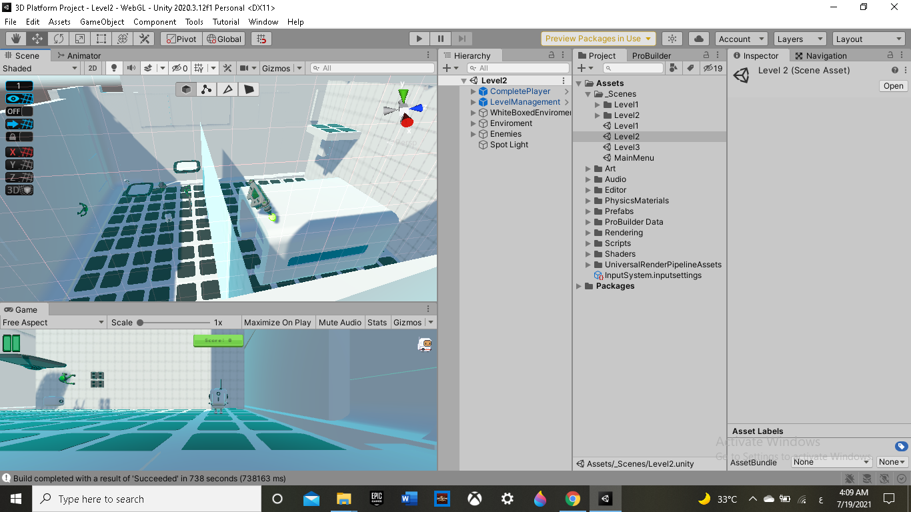
Task: Click the Game view Scale slider handle
Action: (x=140, y=323)
